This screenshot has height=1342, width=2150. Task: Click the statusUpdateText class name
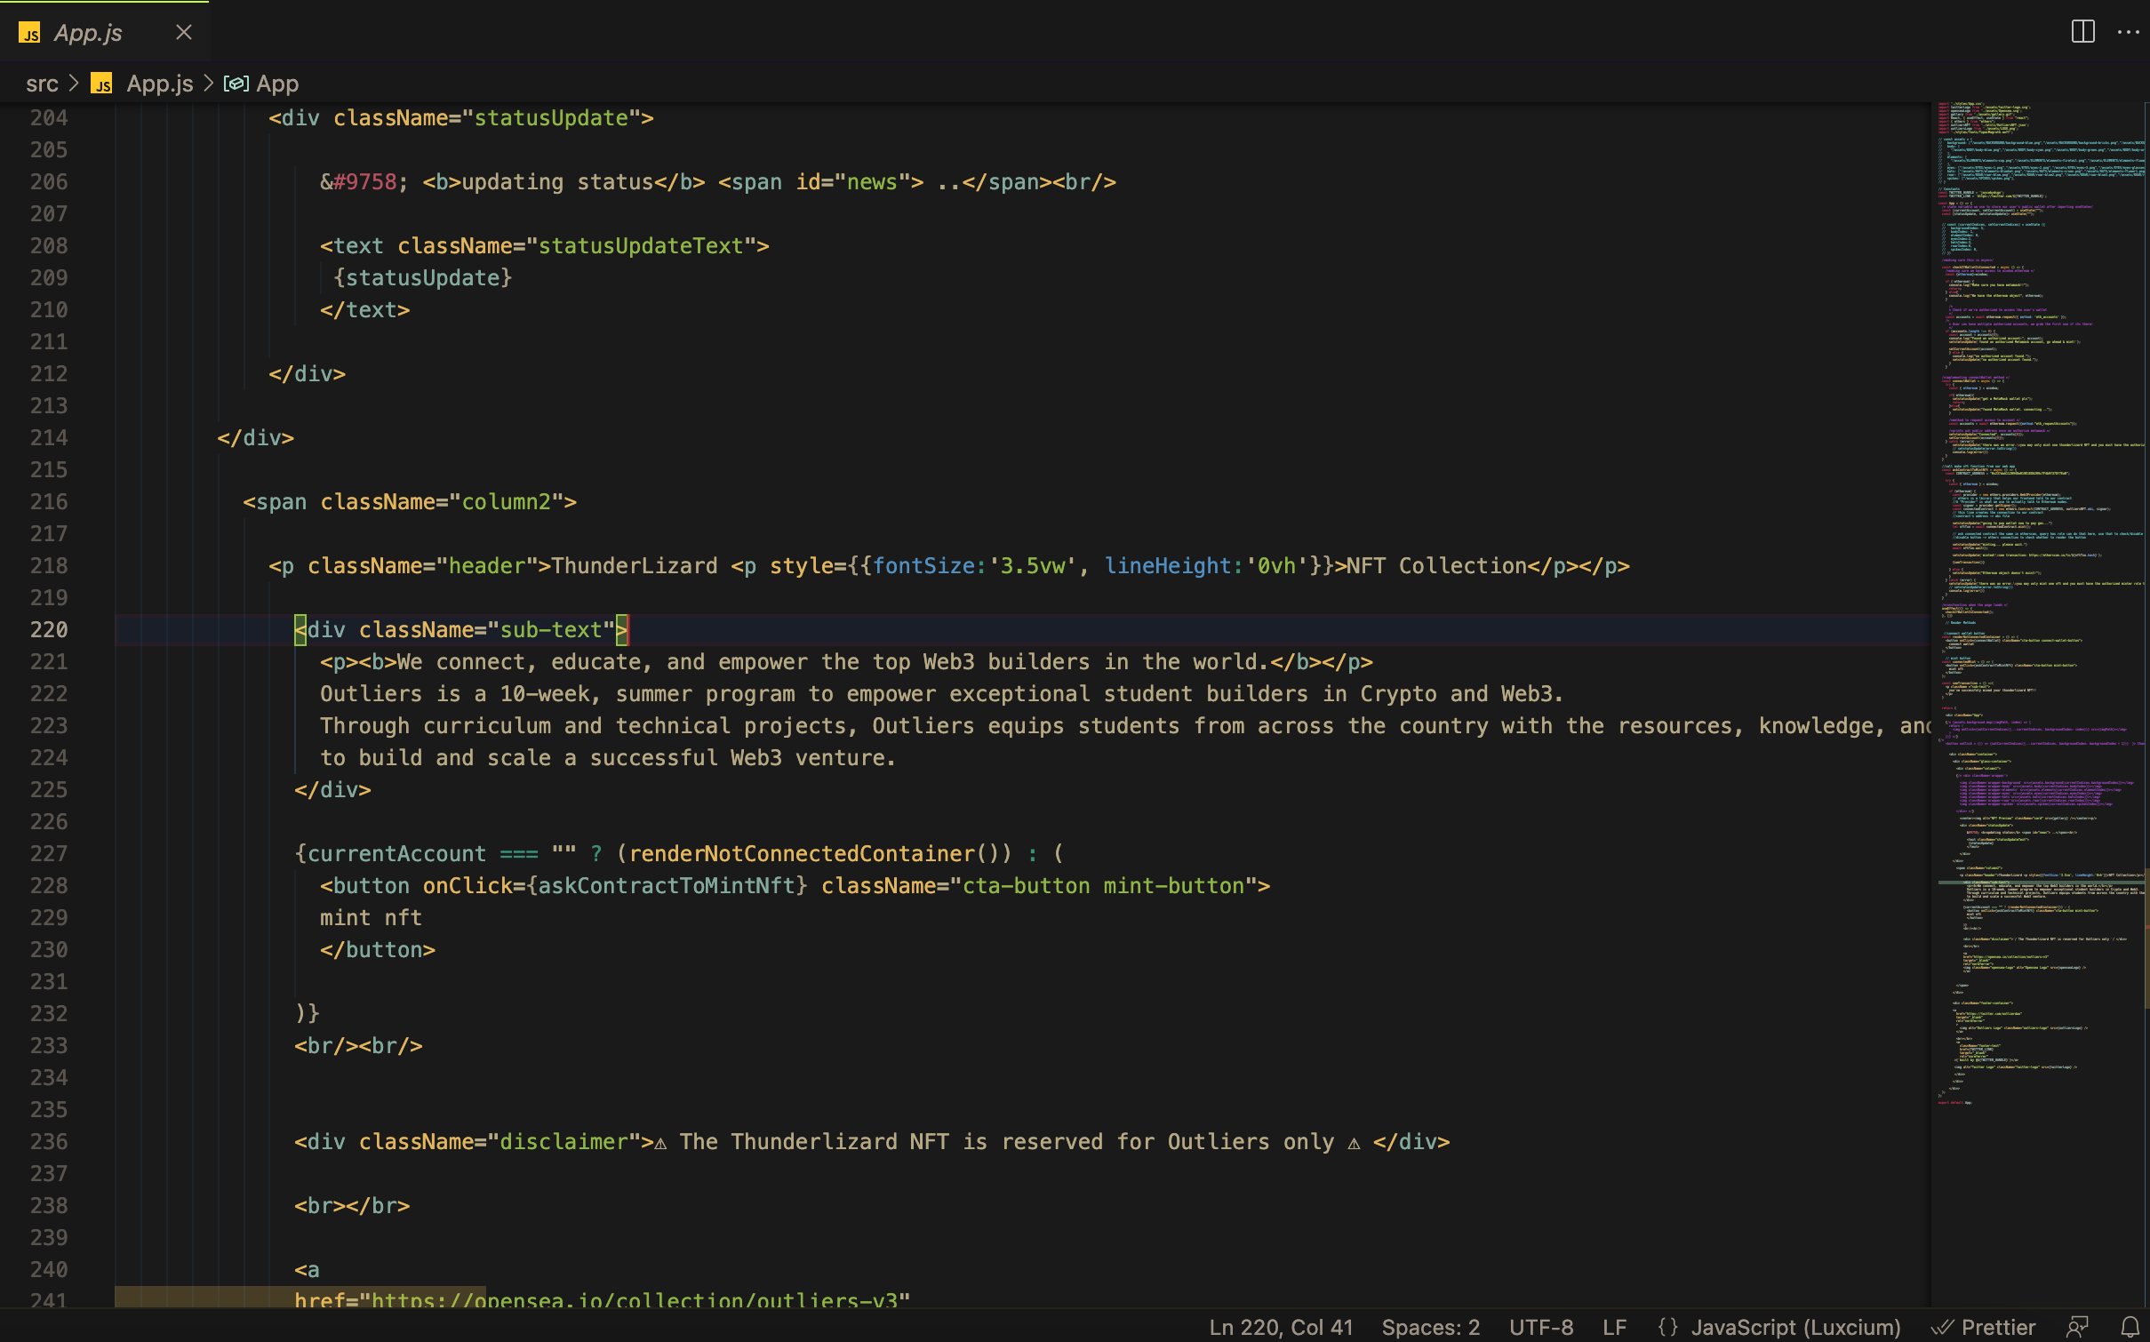pyautogui.click(x=641, y=246)
